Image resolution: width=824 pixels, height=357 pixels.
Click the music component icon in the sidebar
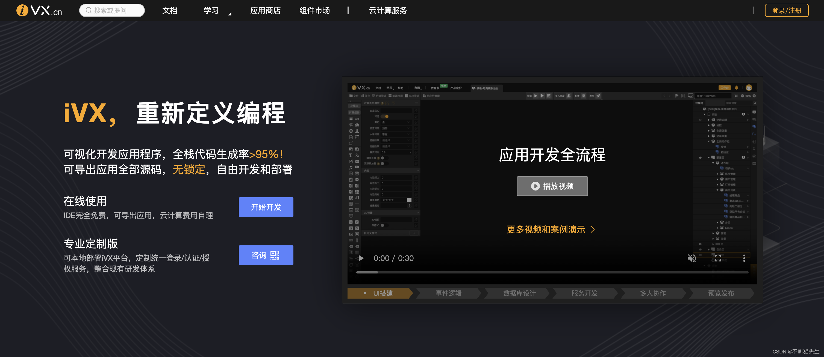351,168
